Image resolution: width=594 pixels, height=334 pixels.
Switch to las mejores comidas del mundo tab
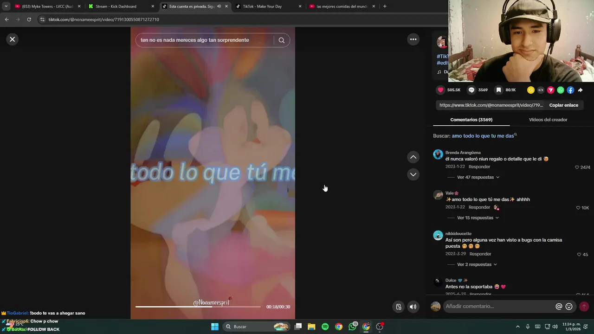point(342,6)
